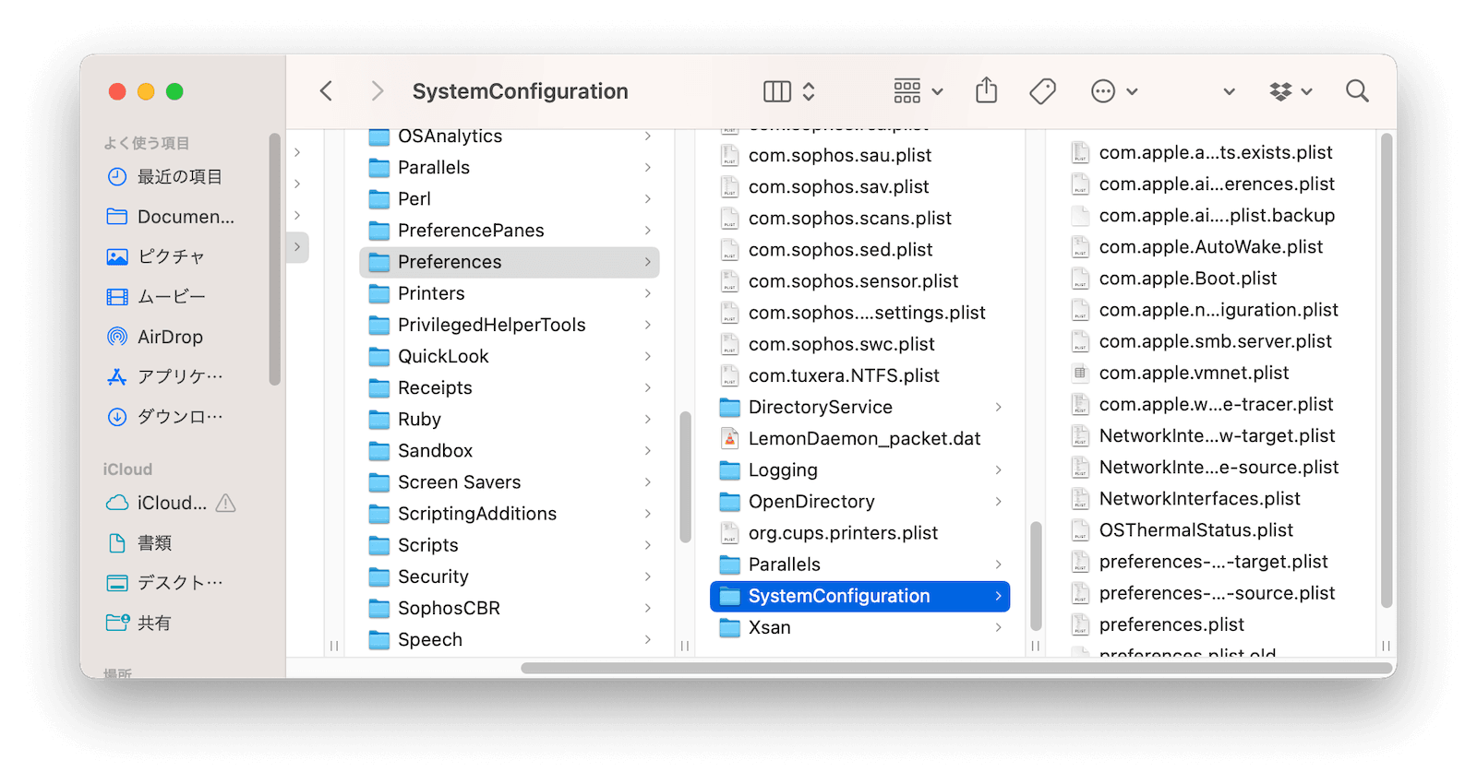This screenshot has width=1477, height=784.
Task: Expand the Logging folder chevron
Action: (x=998, y=469)
